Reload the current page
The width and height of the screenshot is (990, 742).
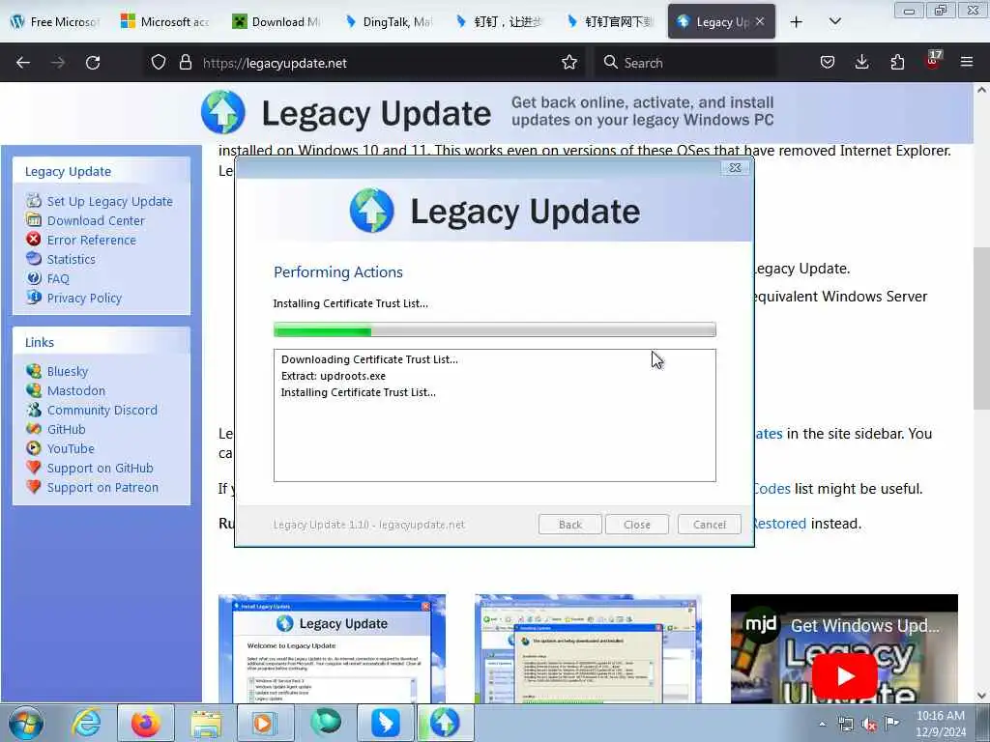(x=93, y=63)
